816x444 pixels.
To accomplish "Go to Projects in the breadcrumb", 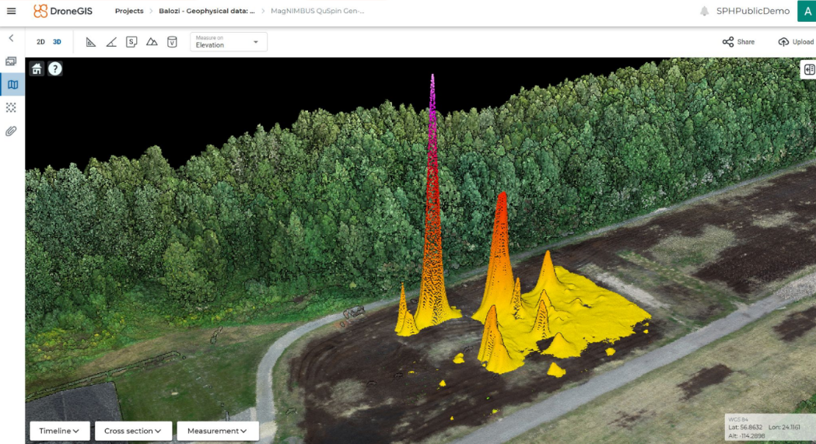I will point(129,11).
